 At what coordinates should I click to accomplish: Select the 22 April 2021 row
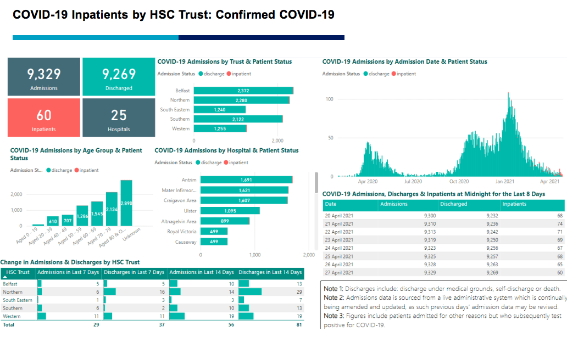tap(444, 232)
